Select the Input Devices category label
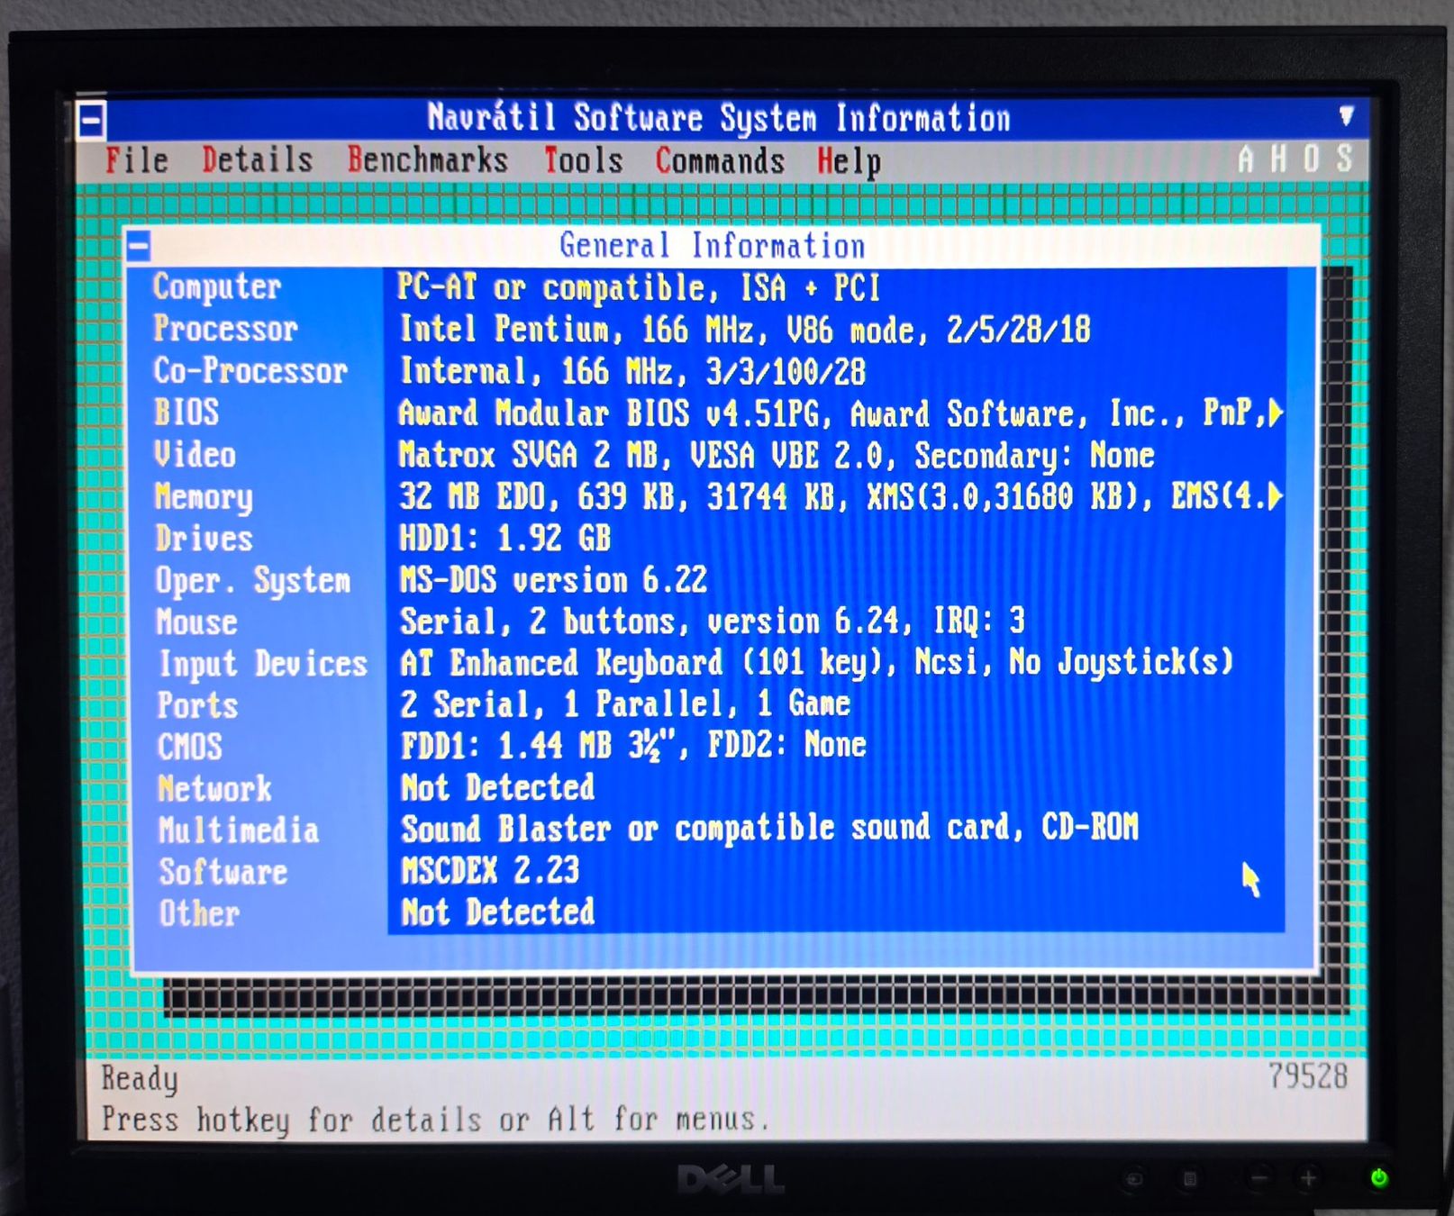This screenshot has width=1454, height=1216. pos(263,665)
